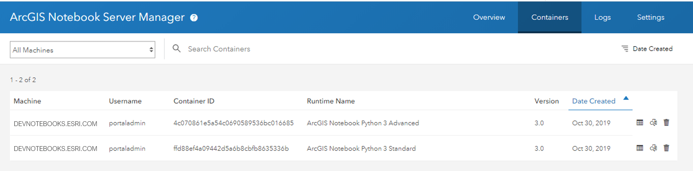Open the Date Created sort menu
The height and width of the screenshot is (171, 693).
click(x=647, y=49)
